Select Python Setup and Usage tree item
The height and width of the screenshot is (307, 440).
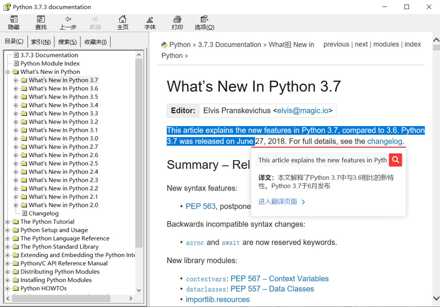click(54, 230)
